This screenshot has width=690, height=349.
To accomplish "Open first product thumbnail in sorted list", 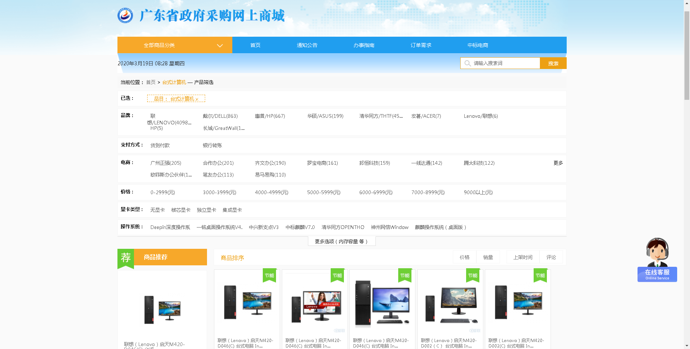I will point(247,302).
